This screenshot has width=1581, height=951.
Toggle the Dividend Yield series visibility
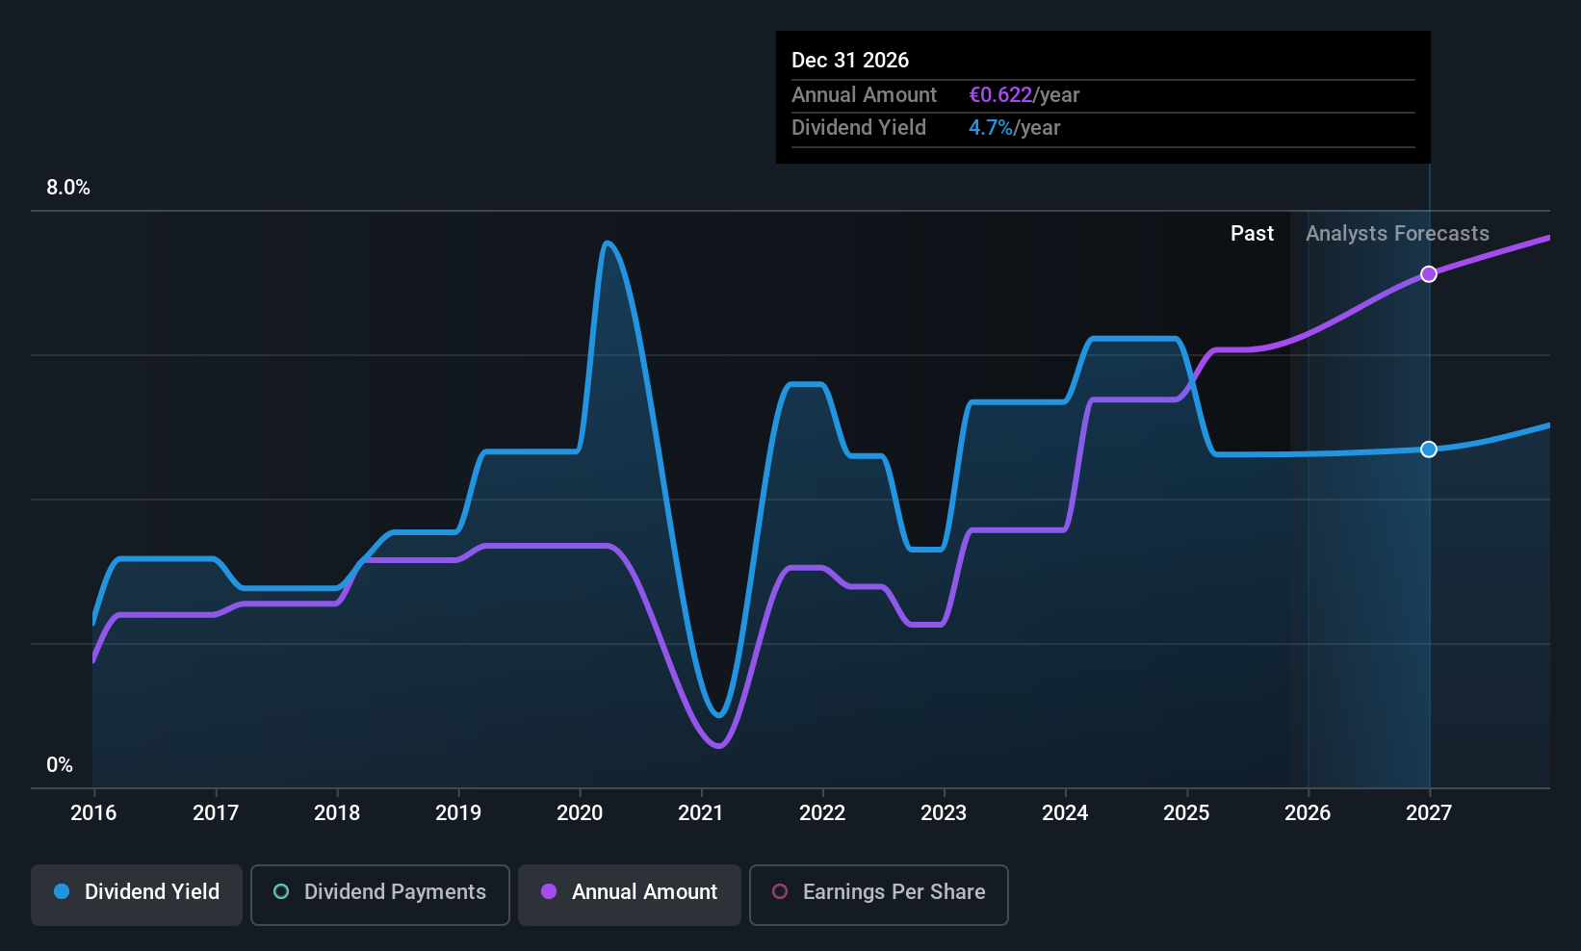[136, 892]
